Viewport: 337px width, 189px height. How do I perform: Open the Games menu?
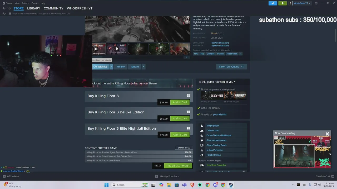[35, 3]
